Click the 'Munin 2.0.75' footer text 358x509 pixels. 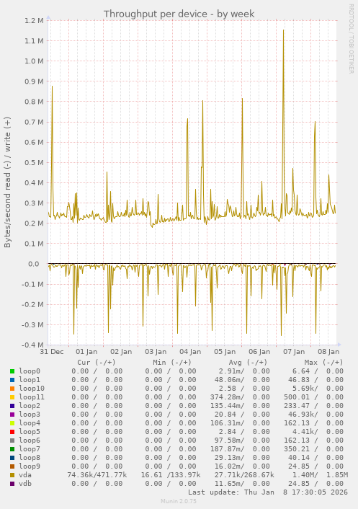point(179,501)
